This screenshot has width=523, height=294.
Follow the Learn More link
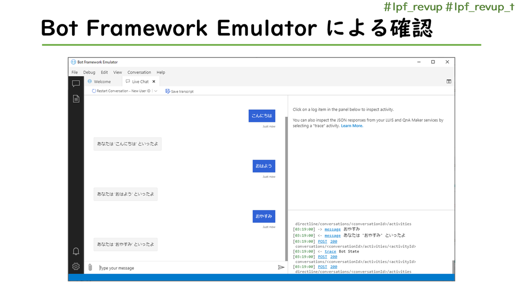pyautogui.click(x=352, y=126)
